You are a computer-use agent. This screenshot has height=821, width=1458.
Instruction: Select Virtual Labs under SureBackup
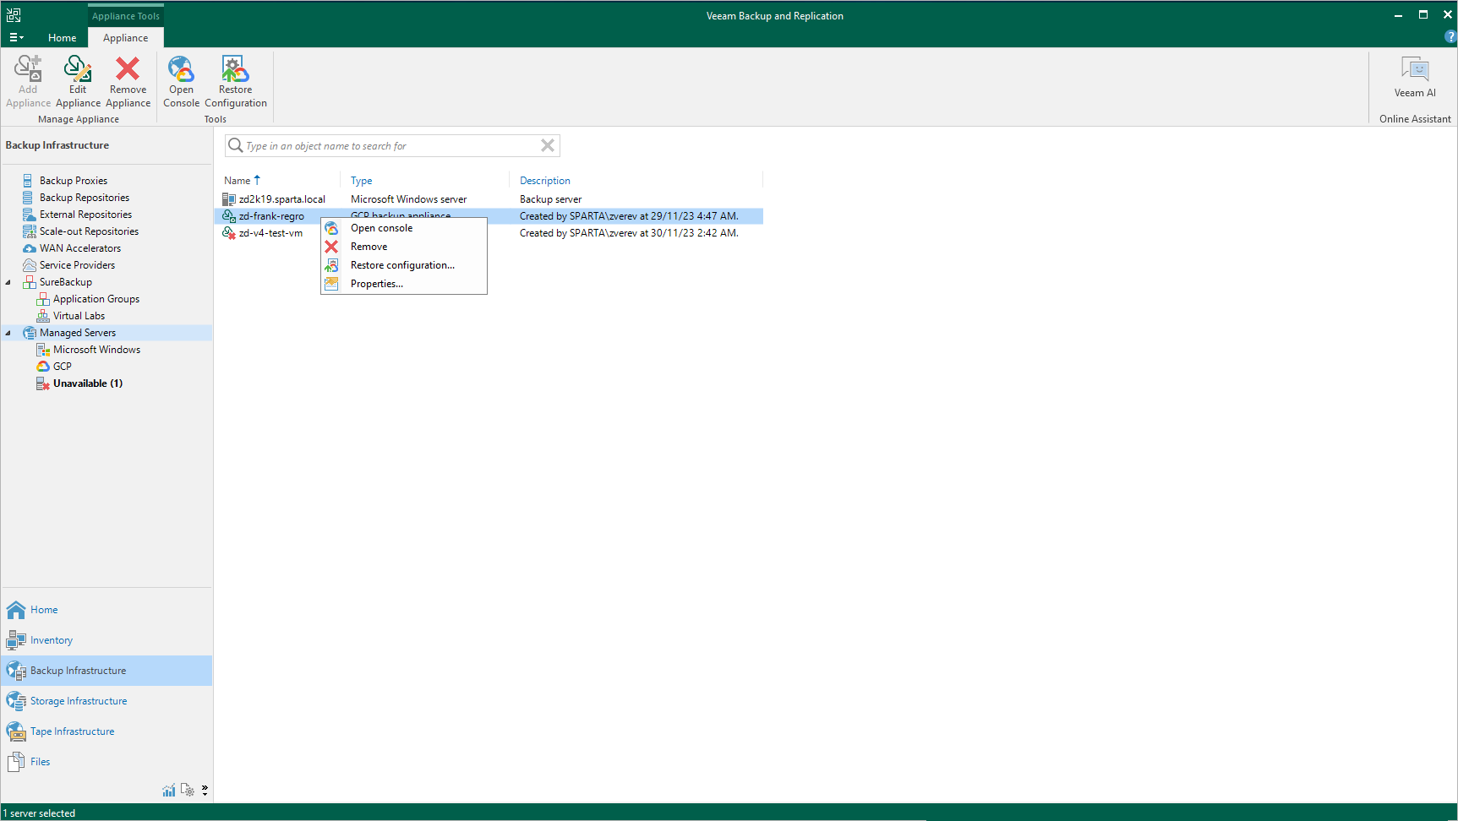pyautogui.click(x=79, y=316)
